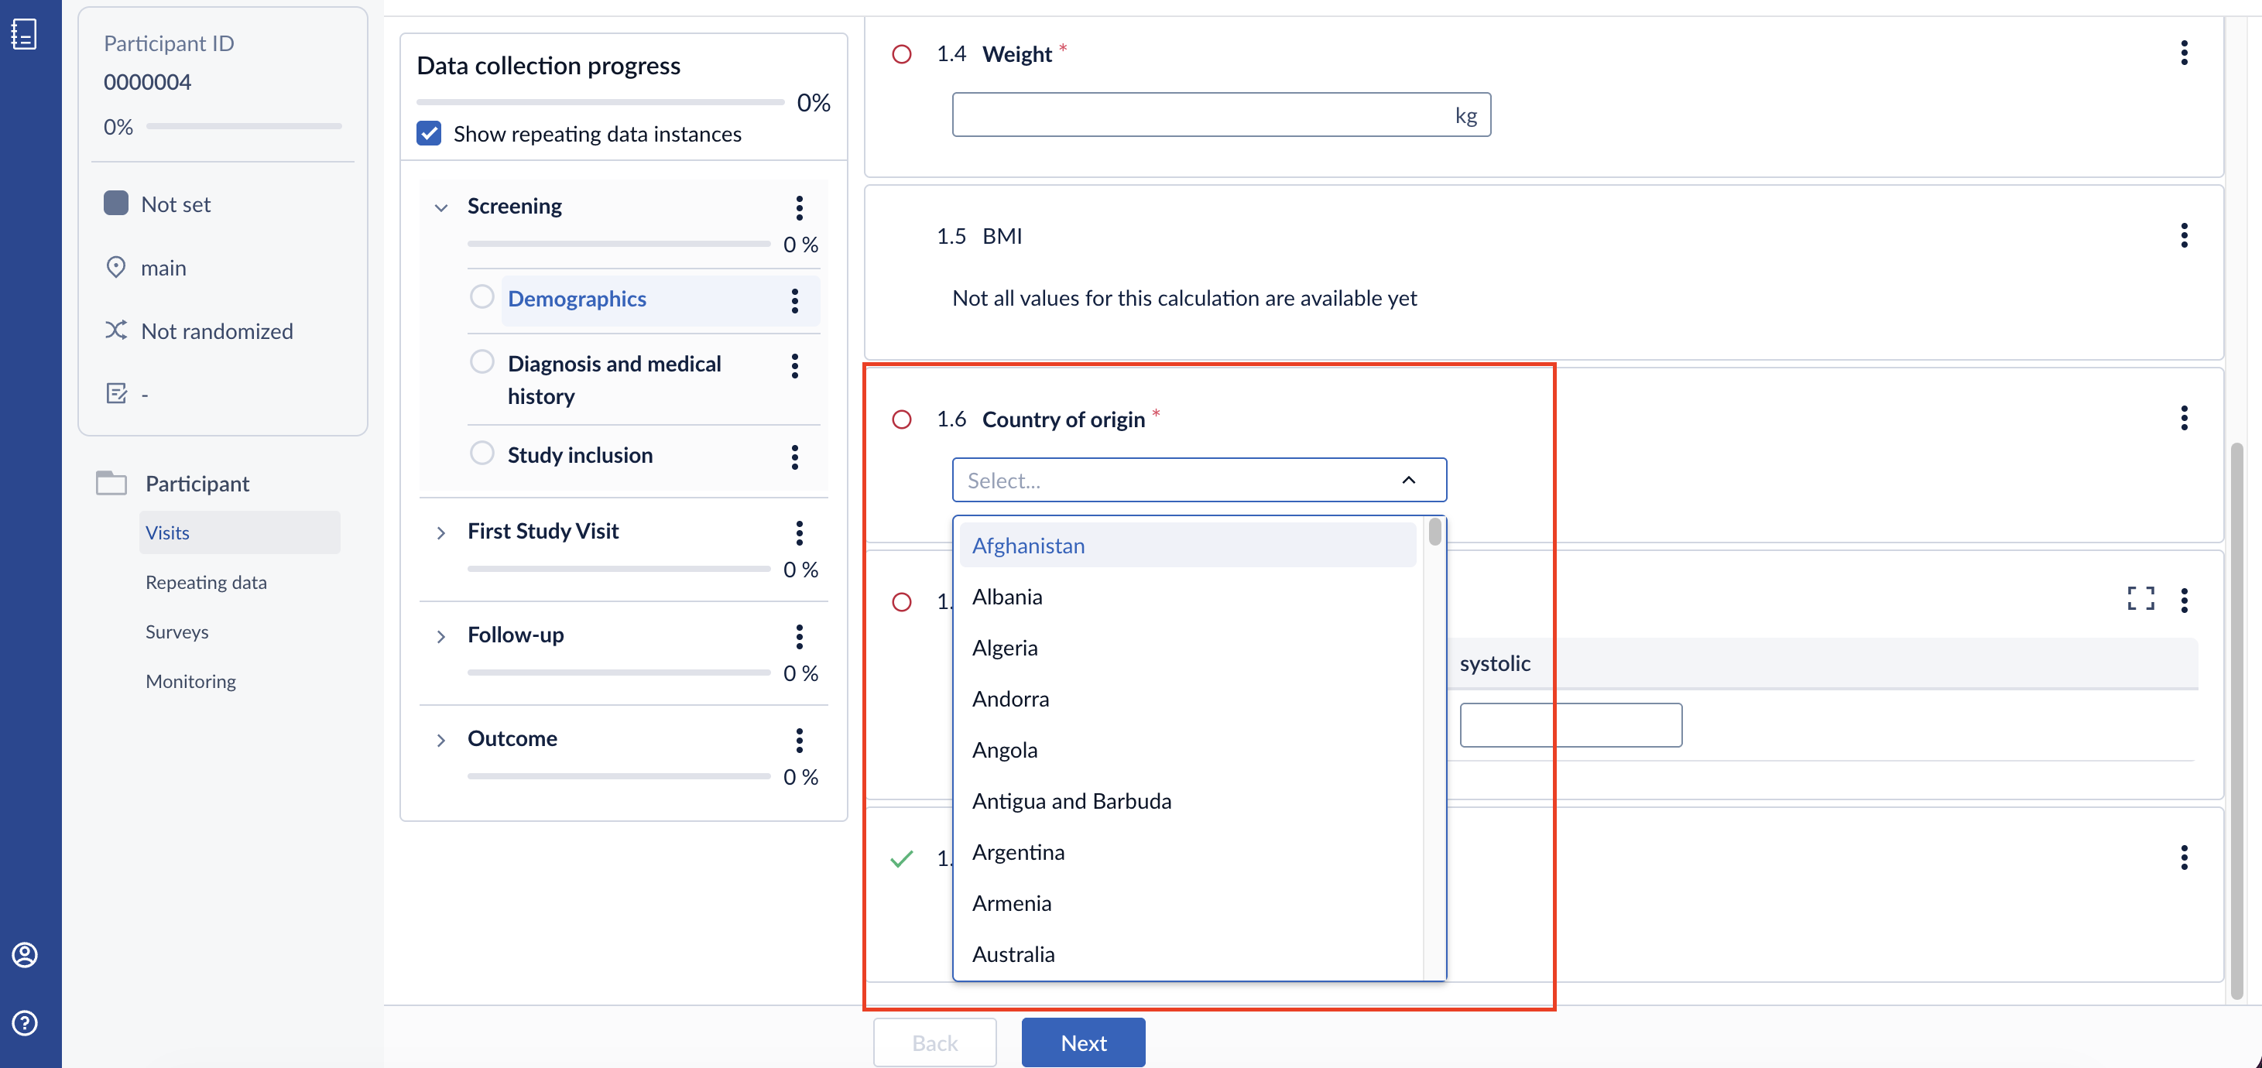The height and width of the screenshot is (1068, 2262).
Task: Collapse the Screening visit section
Action: click(x=442, y=208)
